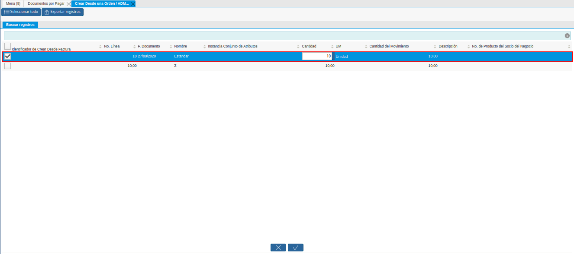Click the Cantidad input field showing 10
This screenshot has width=574, height=254.
click(x=317, y=56)
